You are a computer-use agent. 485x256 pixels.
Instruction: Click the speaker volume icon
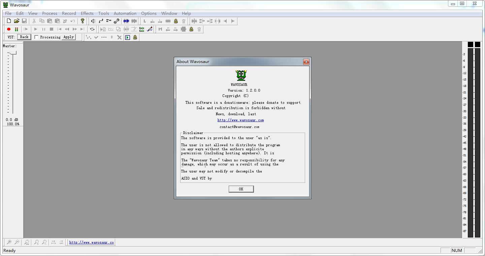(x=93, y=21)
